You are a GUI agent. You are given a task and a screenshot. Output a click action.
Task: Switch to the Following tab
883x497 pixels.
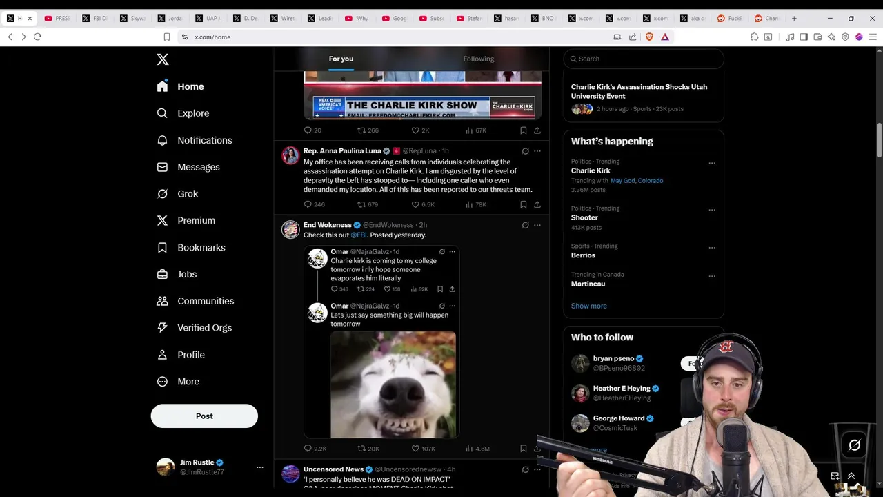coord(479,59)
